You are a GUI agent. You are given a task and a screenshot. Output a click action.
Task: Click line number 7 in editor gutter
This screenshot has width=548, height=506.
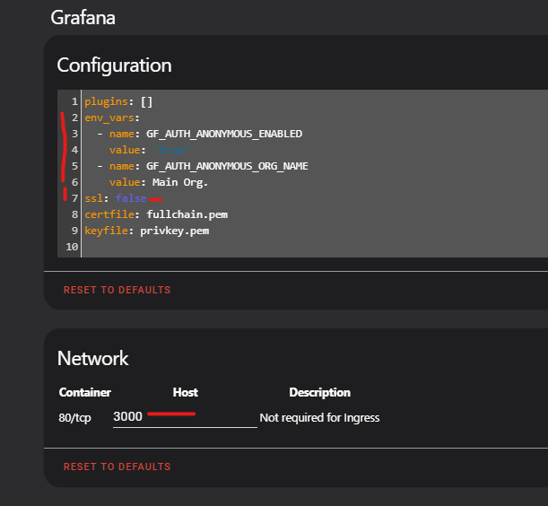74,198
